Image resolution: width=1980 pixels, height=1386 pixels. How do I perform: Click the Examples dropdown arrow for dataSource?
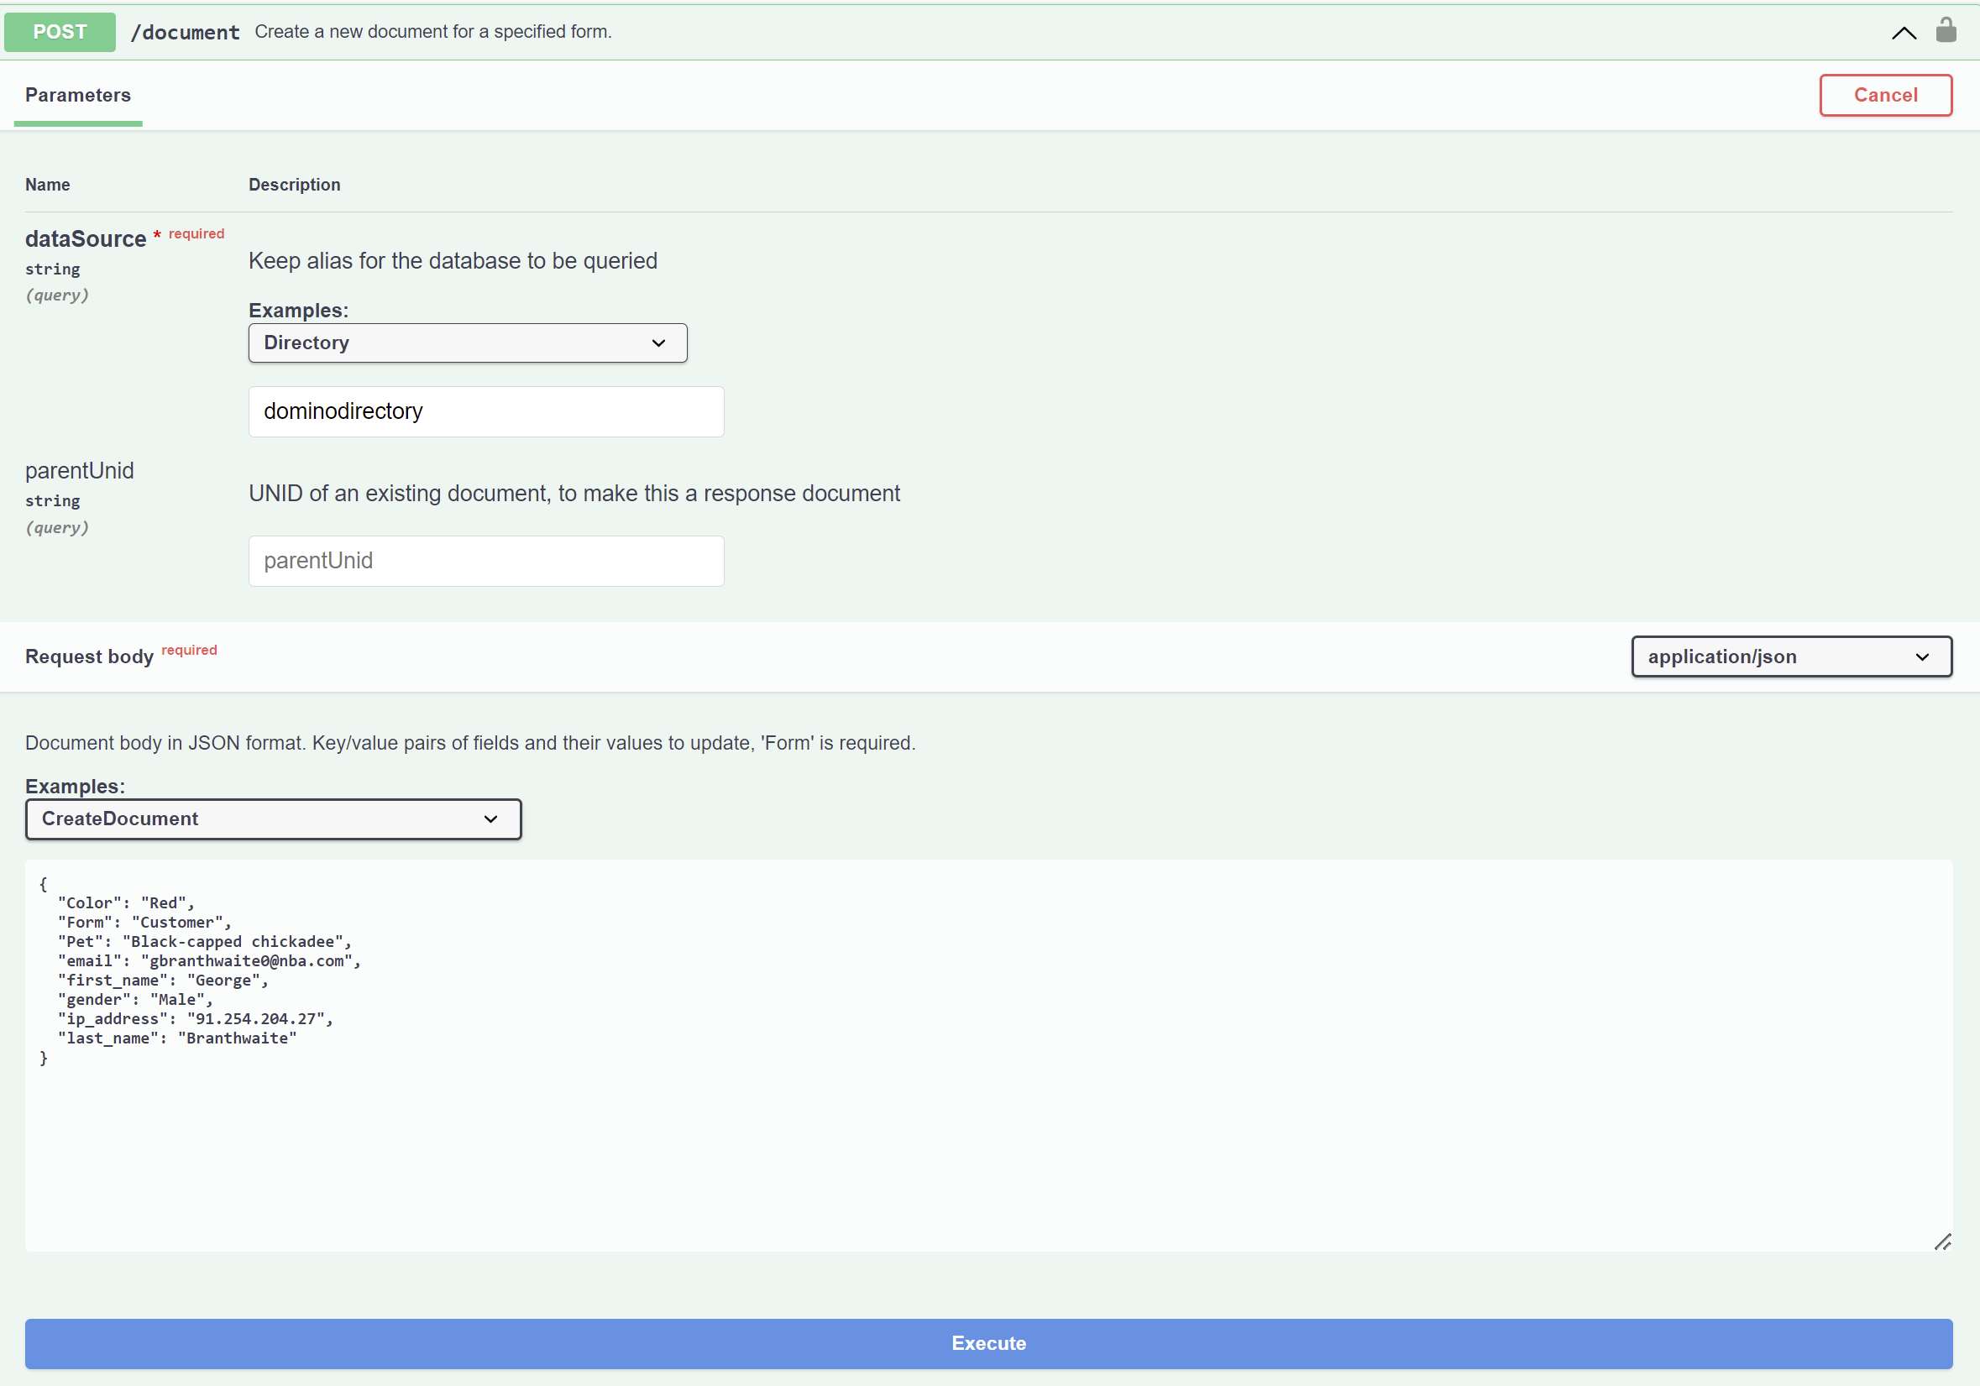point(657,342)
